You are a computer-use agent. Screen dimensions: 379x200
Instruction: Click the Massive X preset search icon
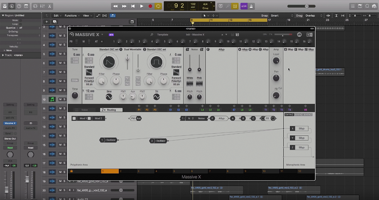(152, 35)
